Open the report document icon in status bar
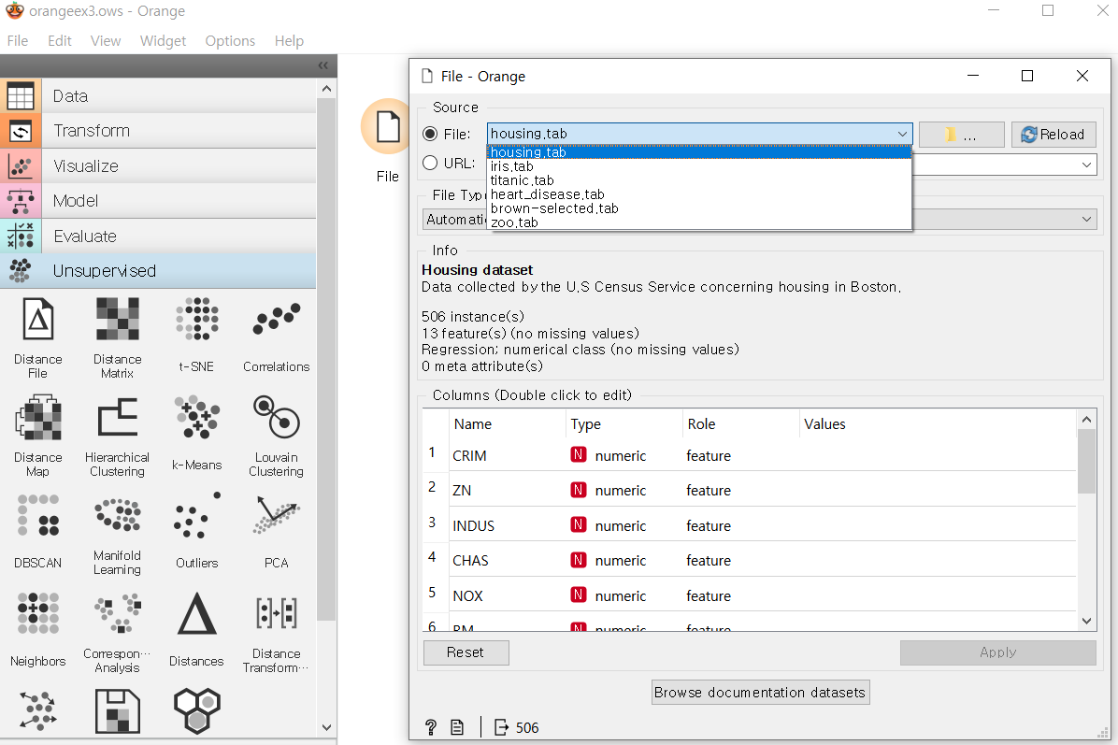 pos(457,727)
